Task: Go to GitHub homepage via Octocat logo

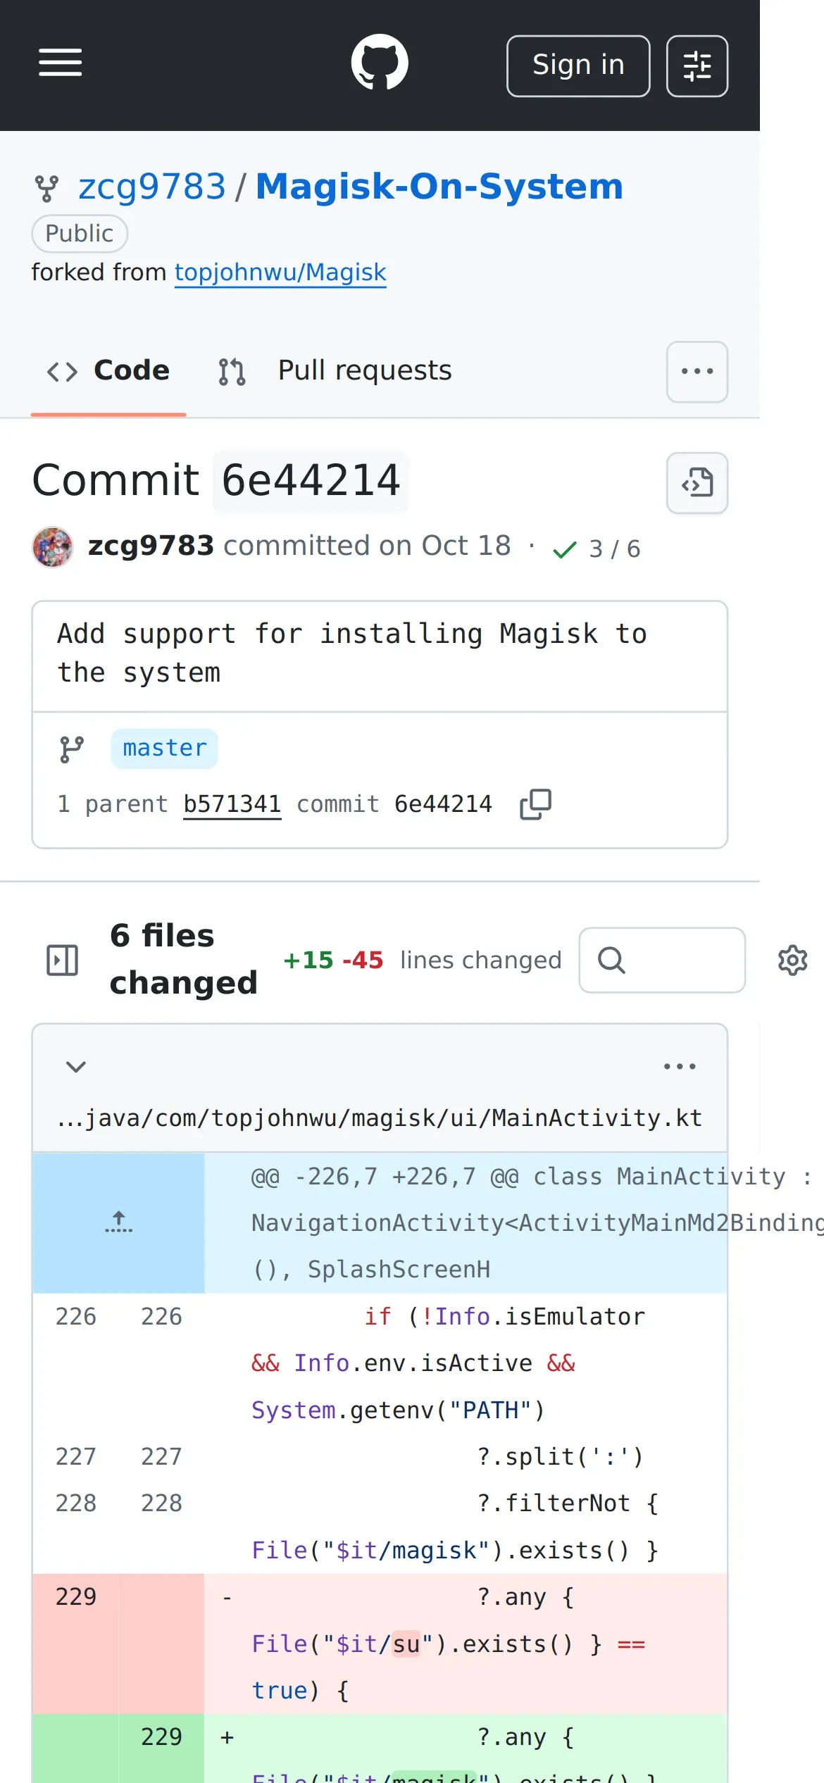Action: coord(380,63)
